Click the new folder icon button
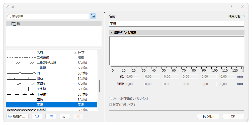 click(x=51, y=116)
